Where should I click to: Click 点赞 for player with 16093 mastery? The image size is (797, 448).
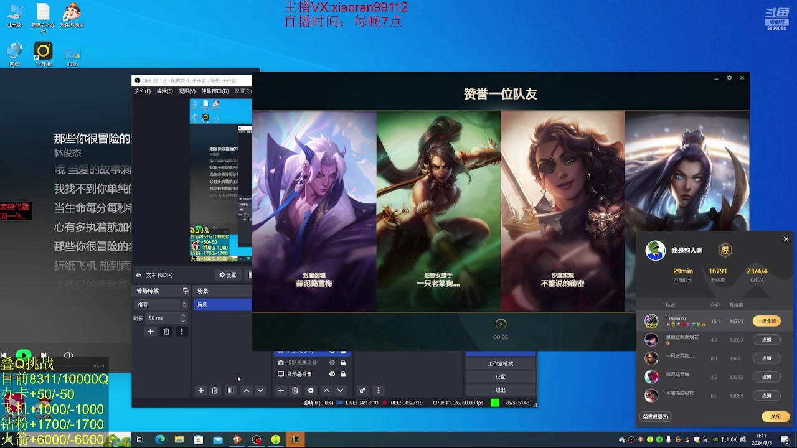pos(766,340)
